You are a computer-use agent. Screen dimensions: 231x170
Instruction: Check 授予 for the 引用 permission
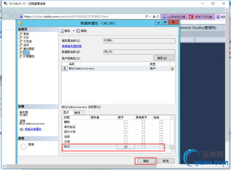pos(126,142)
